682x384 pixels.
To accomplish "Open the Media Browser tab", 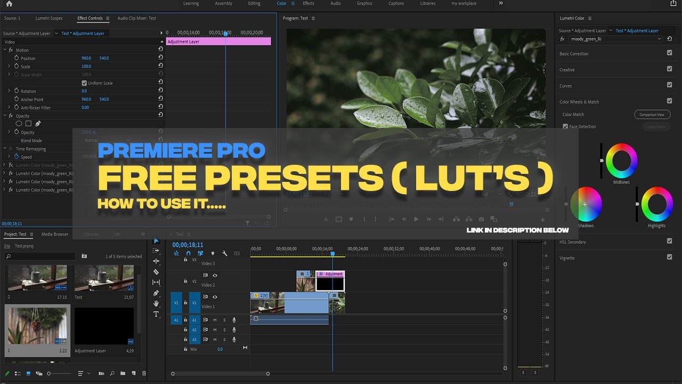I will [55, 234].
